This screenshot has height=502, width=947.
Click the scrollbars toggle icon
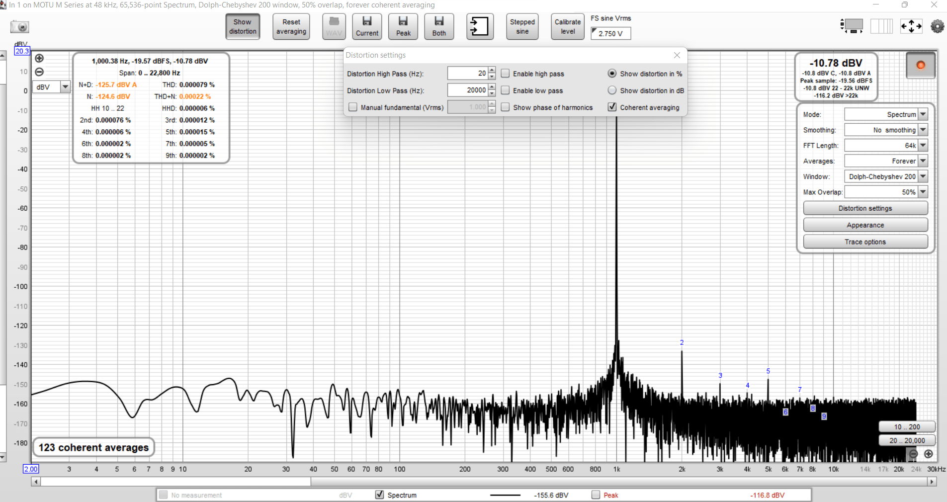852,26
